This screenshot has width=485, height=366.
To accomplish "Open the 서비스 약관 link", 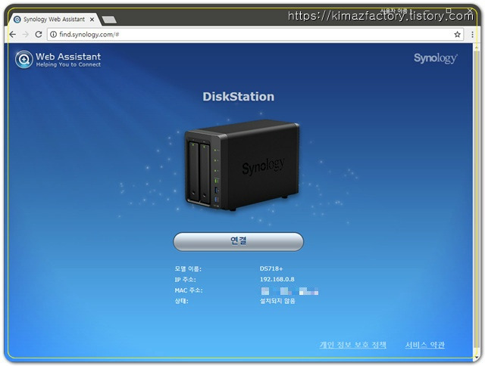I will point(424,345).
